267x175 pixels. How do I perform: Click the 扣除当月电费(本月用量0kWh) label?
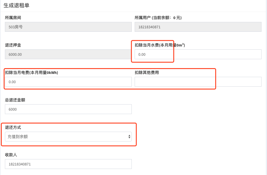pos(31,72)
